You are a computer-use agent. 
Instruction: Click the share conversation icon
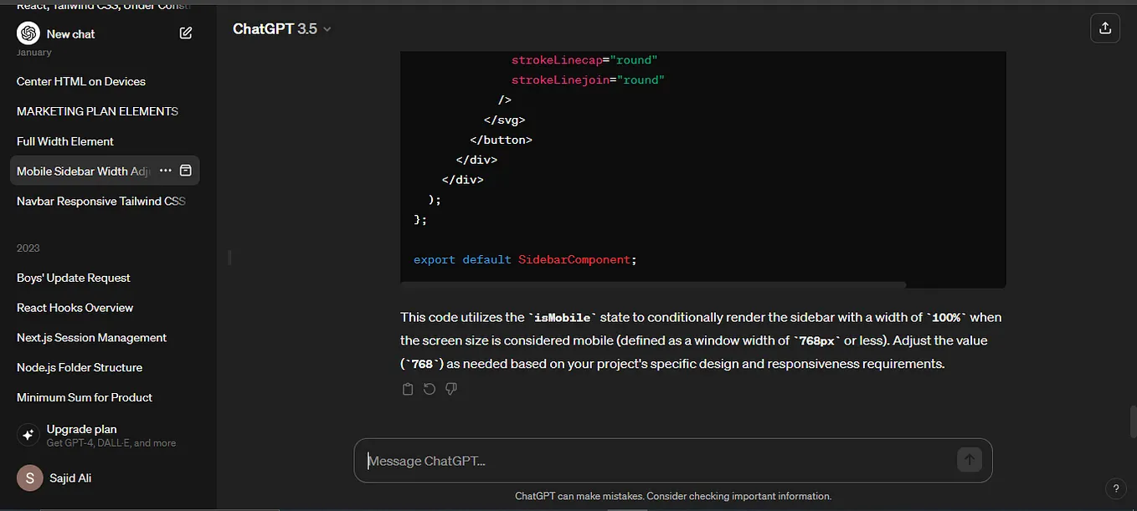pyautogui.click(x=1105, y=28)
